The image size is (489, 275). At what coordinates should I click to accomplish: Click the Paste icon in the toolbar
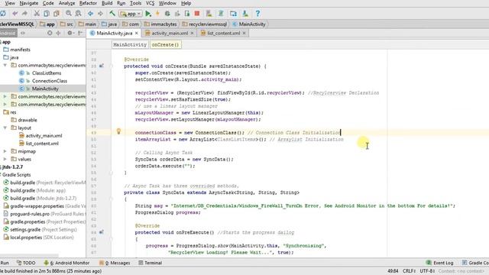(x=57, y=14)
